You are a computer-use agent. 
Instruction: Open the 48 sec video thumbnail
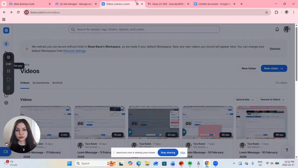[262, 123]
